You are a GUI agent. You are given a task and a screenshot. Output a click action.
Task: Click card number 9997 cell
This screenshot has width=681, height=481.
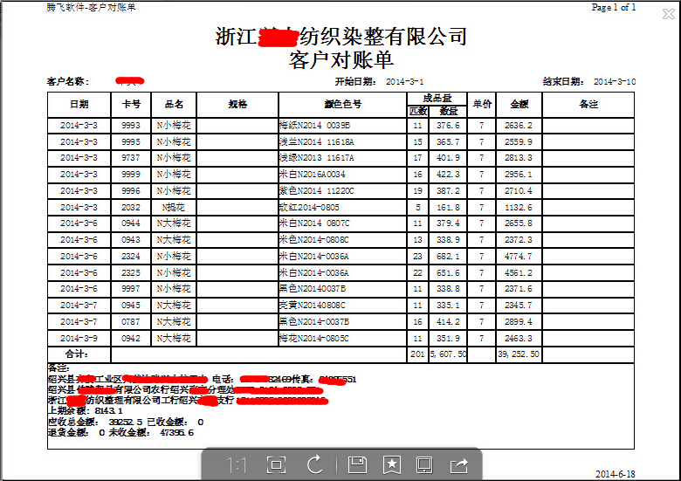click(x=131, y=289)
